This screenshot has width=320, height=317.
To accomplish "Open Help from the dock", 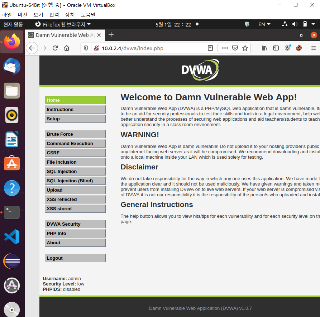I will pos(12,188).
